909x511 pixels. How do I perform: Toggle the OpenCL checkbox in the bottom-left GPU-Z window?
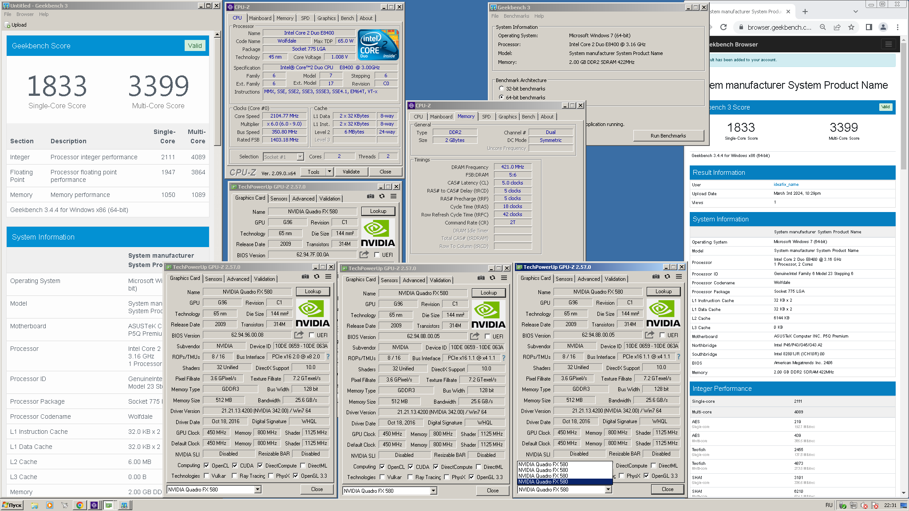(206, 465)
